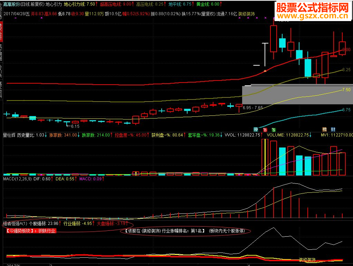Click the 获利盘~%: 80.64 value
Viewport: 353px width, 266px height.
point(169,135)
